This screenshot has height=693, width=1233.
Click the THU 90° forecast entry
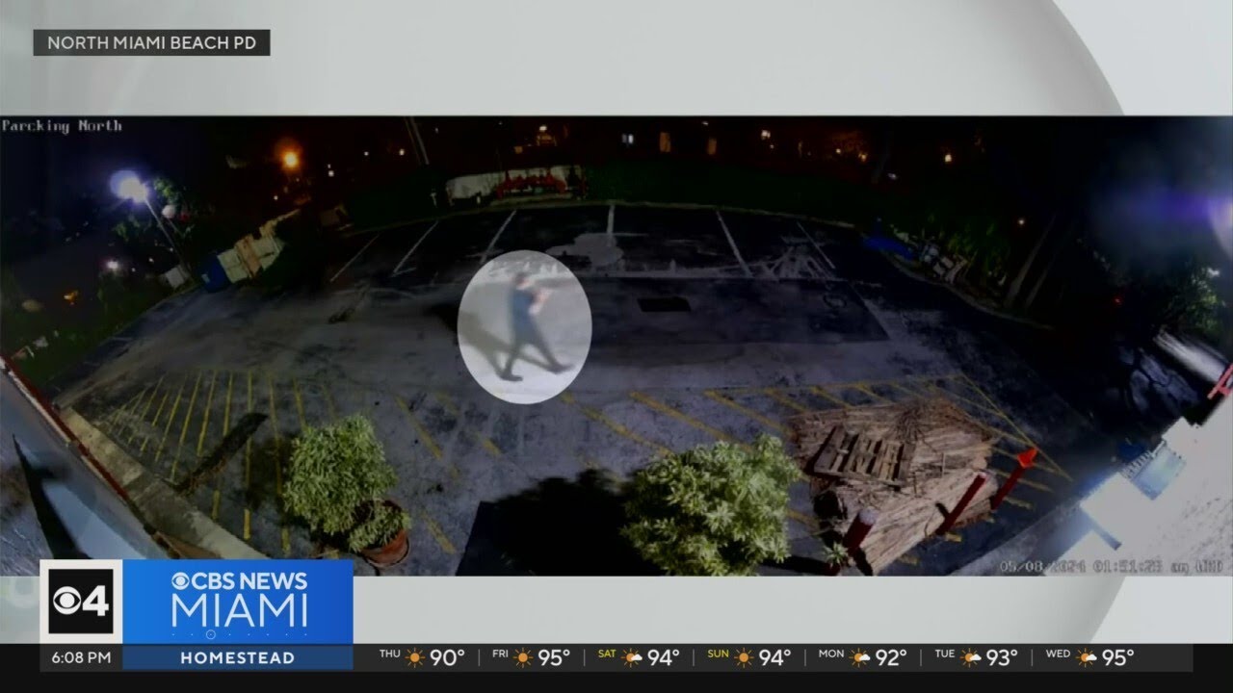(422, 657)
